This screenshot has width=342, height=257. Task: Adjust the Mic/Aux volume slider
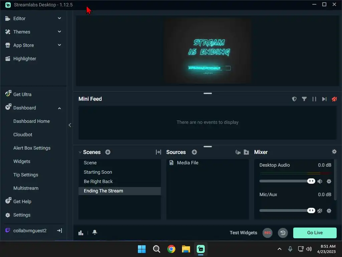[x=287, y=211]
